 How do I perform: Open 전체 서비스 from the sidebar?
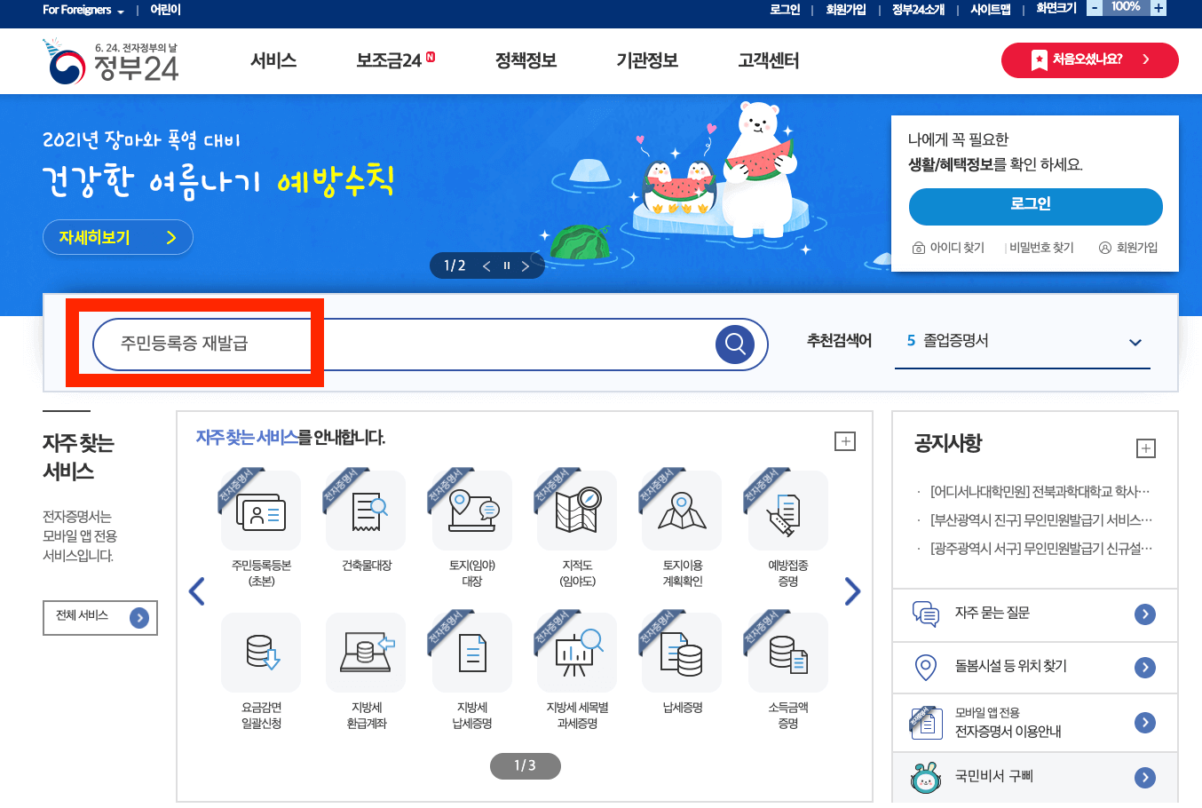tap(99, 617)
